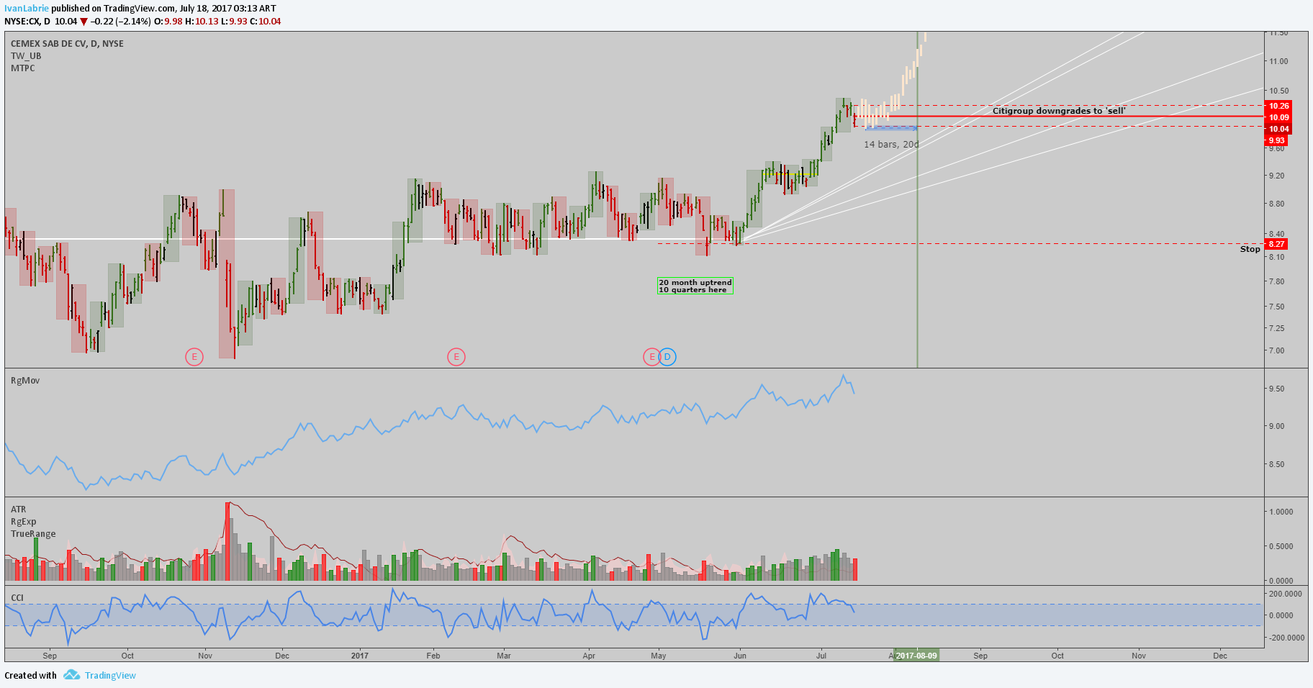Click the 1.0000 ATR scale value
This screenshot has height=688, width=1313.
[x=1281, y=512]
